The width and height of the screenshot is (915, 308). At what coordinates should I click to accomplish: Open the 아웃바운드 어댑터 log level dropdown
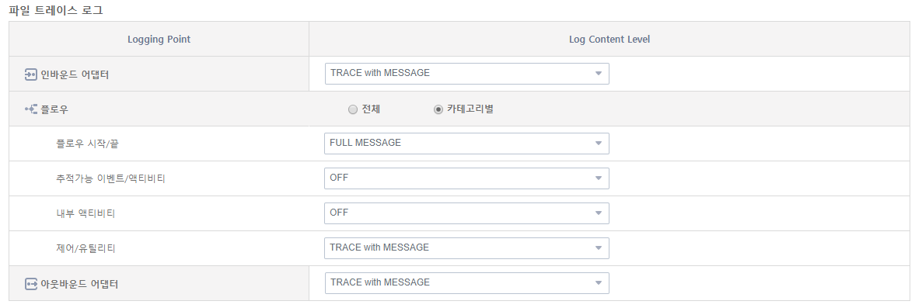point(467,283)
